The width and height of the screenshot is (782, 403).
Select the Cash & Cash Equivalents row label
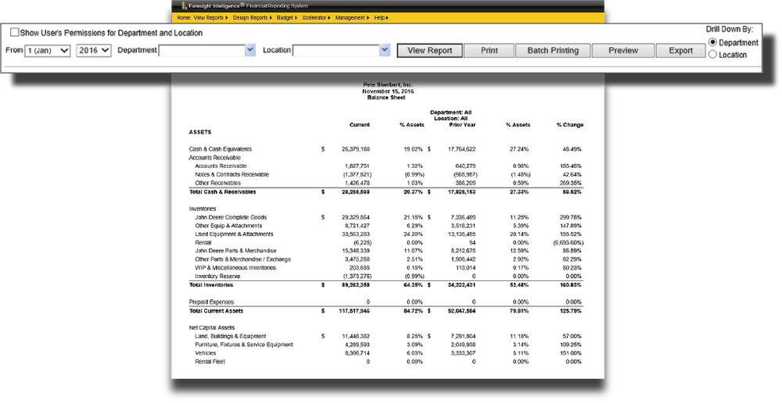(x=220, y=149)
